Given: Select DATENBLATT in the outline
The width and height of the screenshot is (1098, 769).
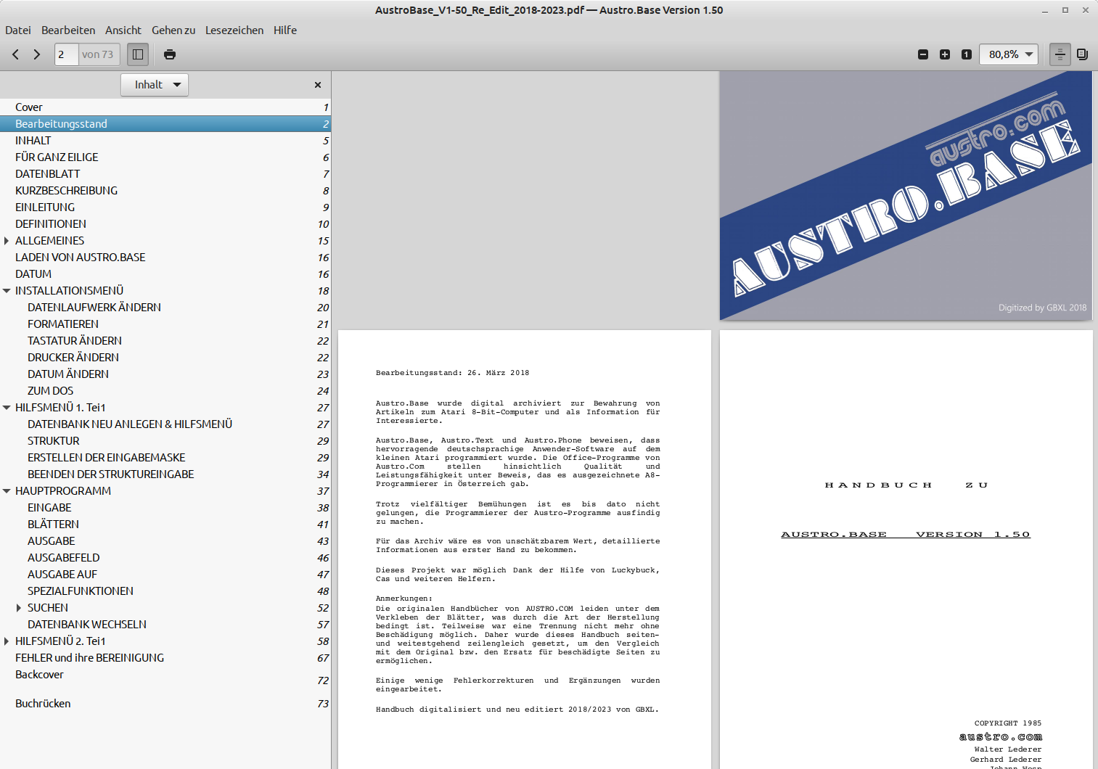Looking at the screenshot, I should (47, 174).
